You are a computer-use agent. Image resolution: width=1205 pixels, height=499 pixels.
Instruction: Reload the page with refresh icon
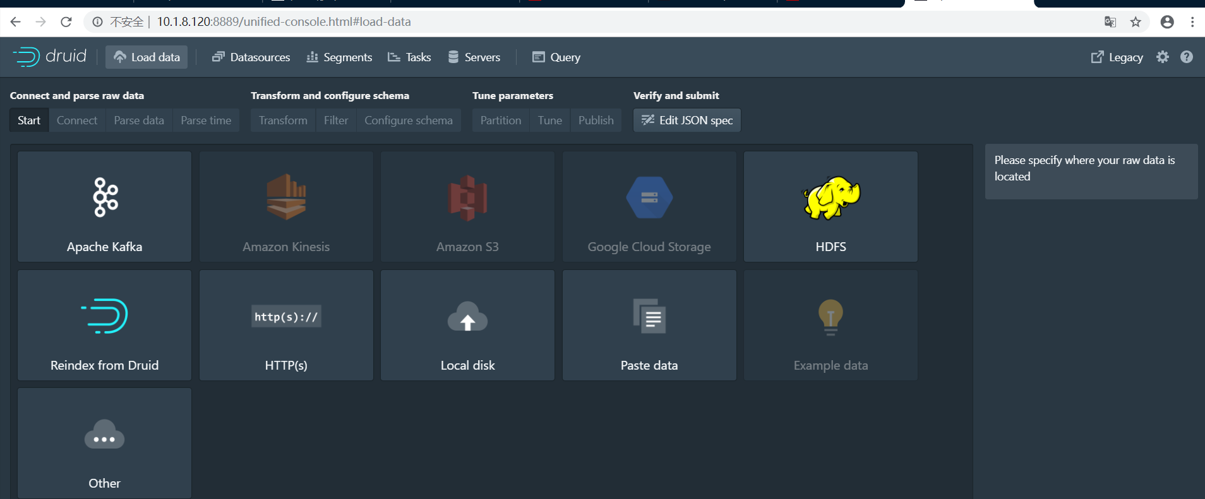66,22
